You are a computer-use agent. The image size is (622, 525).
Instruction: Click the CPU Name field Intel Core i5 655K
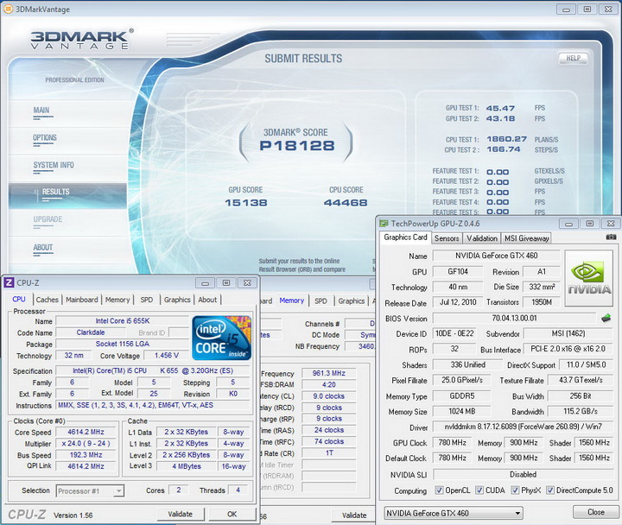[x=122, y=321]
